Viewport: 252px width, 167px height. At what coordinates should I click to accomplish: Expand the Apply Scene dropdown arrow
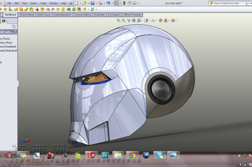point(169,21)
